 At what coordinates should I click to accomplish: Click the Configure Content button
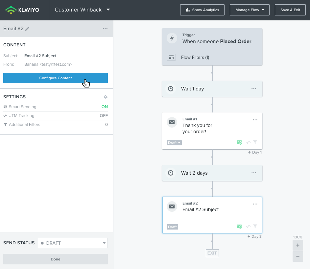coord(56,78)
